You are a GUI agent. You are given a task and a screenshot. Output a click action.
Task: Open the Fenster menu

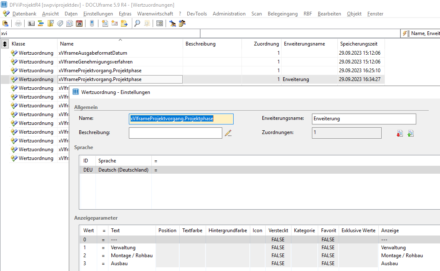coord(375,14)
